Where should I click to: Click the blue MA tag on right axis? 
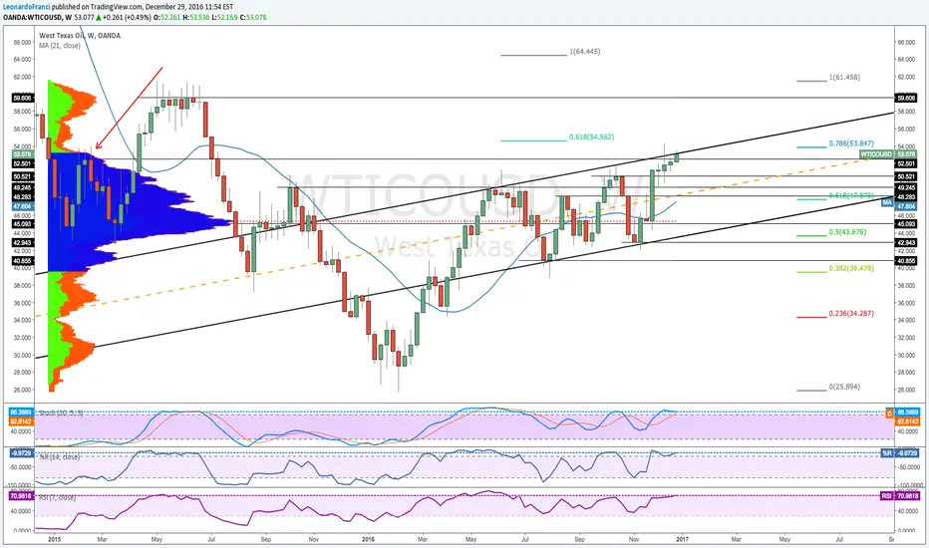pyautogui.click(x=887, y=202)
